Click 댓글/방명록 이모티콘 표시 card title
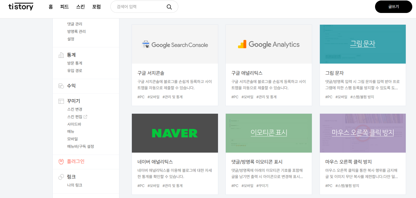This screenshot has width=416, height=198. [257, 162]
